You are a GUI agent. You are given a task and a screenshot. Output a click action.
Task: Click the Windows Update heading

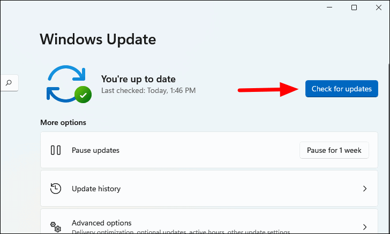point(98,40)
